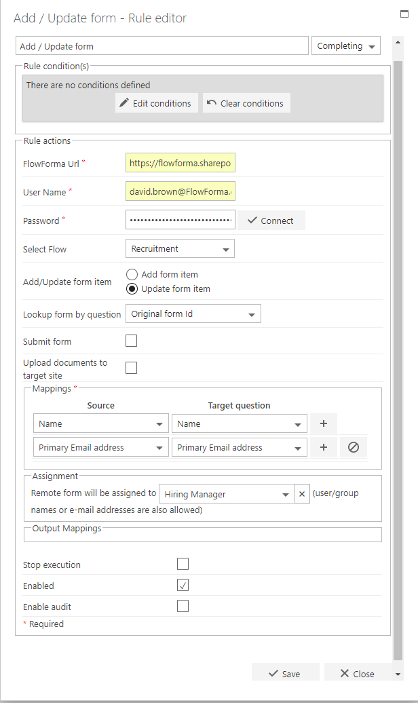
Task: Open Lookup form by question dropdown
Action: pos(193,313)
